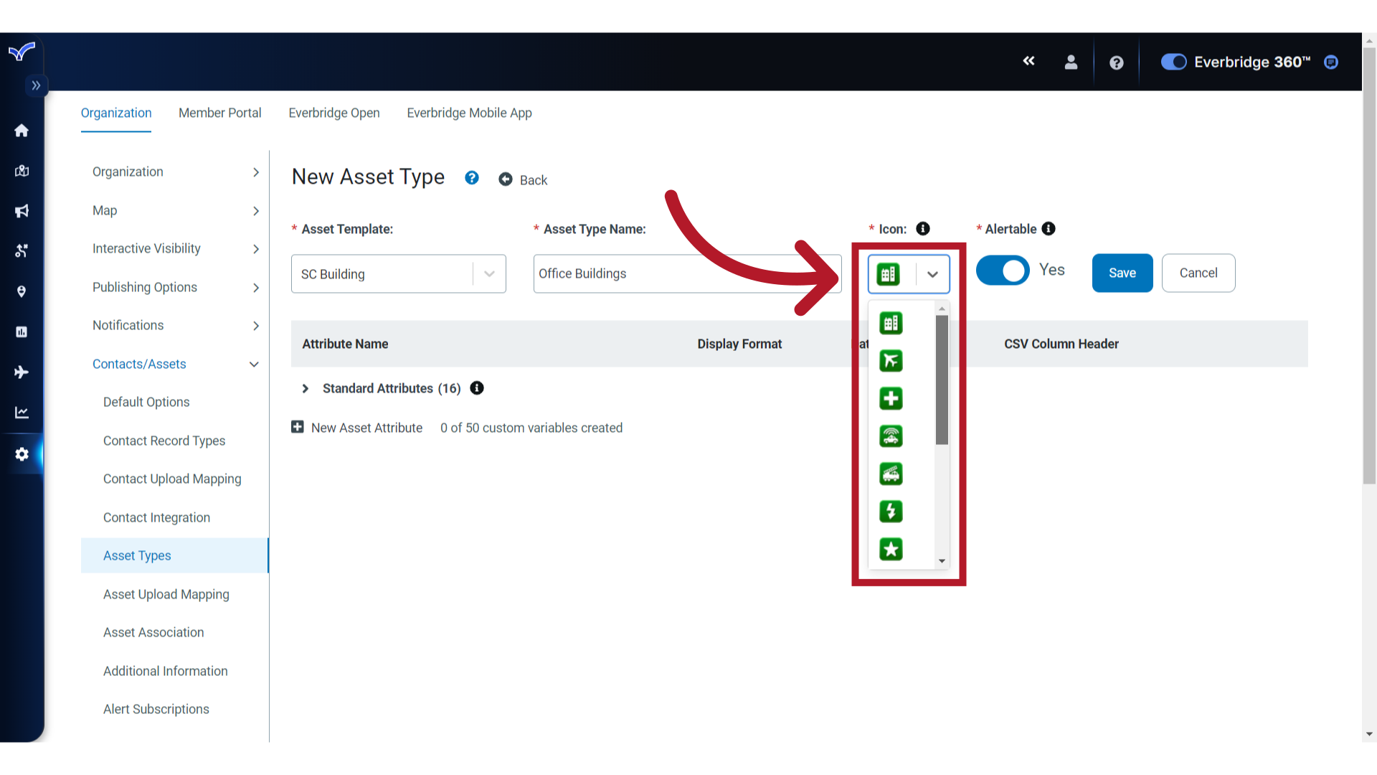Open Asset Association

153,632
